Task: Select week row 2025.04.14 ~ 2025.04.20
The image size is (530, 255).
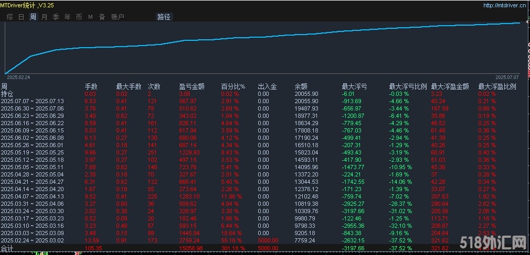Action: point(265,189)
